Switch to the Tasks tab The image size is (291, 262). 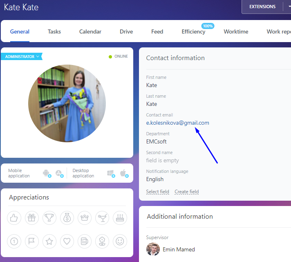pos(54,31)
